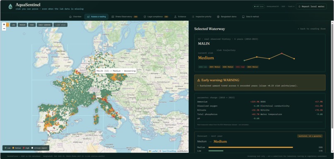Open Overview via the home icon

(x=70, y=17)
